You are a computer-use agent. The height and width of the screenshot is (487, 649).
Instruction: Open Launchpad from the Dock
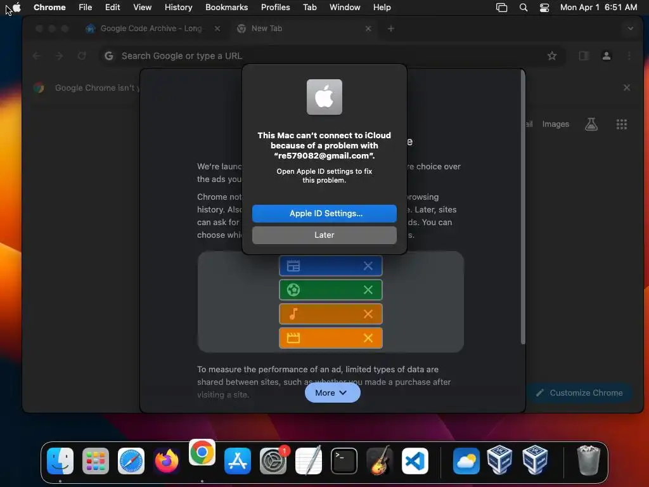click(96, 461)
